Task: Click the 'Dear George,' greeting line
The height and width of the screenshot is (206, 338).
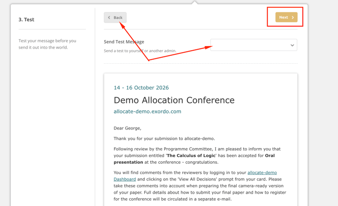Action: (x=127, y=128)
